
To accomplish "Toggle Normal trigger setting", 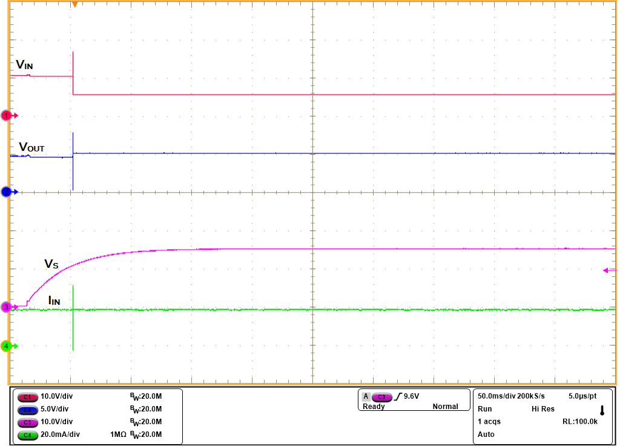I will coord(446,407).
